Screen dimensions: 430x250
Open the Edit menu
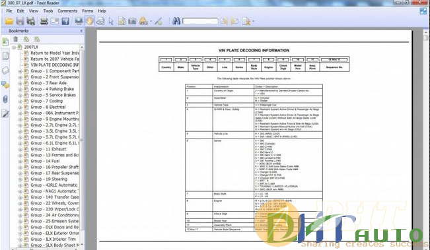click(20, 11)
